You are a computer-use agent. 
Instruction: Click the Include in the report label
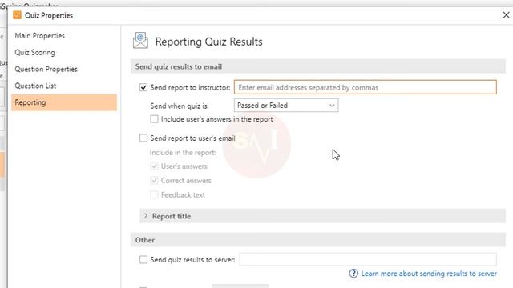coord(183,153)
